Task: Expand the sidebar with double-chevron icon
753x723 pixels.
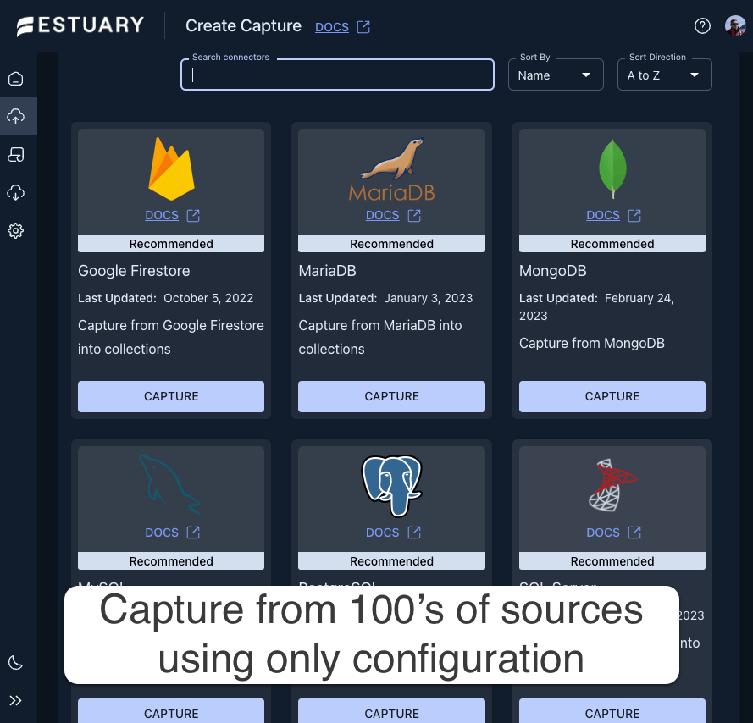Action: [x=16, y=700]
